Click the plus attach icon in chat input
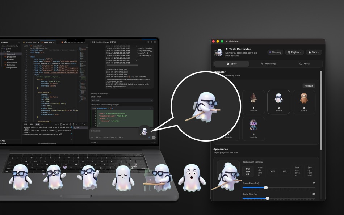 click(x=92, y=138)
